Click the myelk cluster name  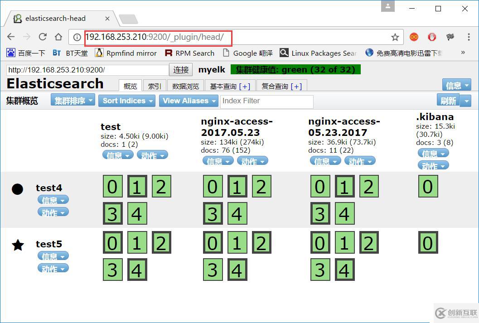212,70
